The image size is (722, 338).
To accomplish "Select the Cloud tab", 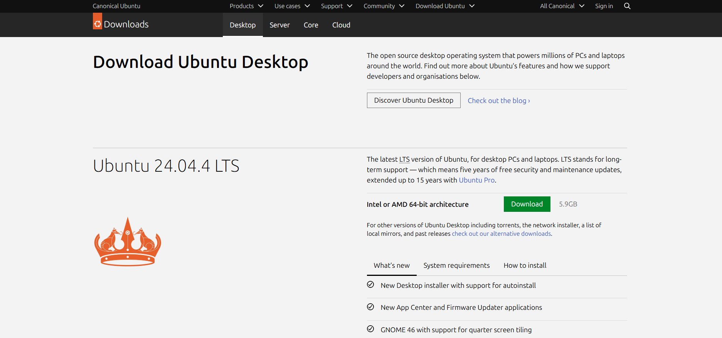I will [x=341, y=25].
